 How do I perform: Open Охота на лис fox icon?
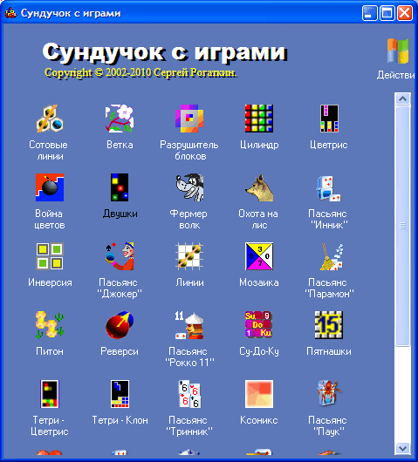[259, 188]
